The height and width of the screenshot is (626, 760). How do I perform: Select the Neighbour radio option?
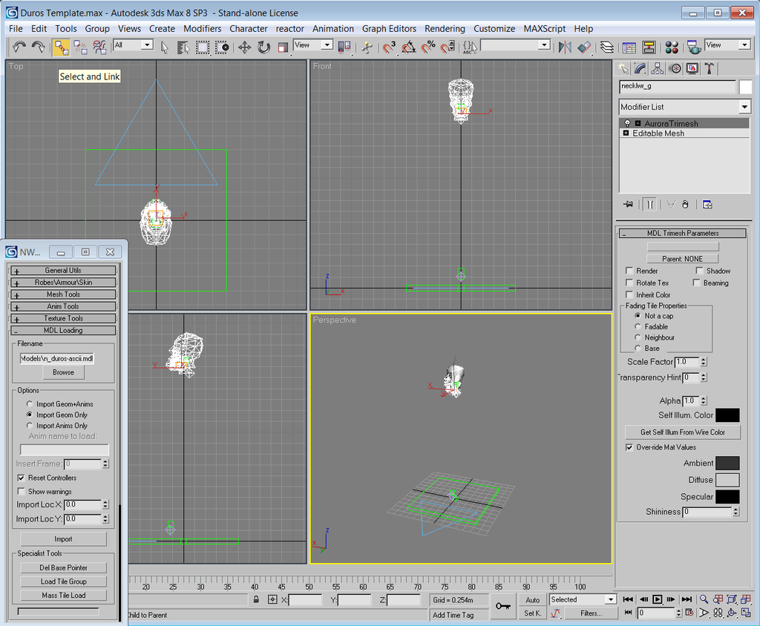coord(638,337)
